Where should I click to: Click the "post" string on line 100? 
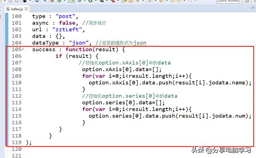[x=65, y=16]
